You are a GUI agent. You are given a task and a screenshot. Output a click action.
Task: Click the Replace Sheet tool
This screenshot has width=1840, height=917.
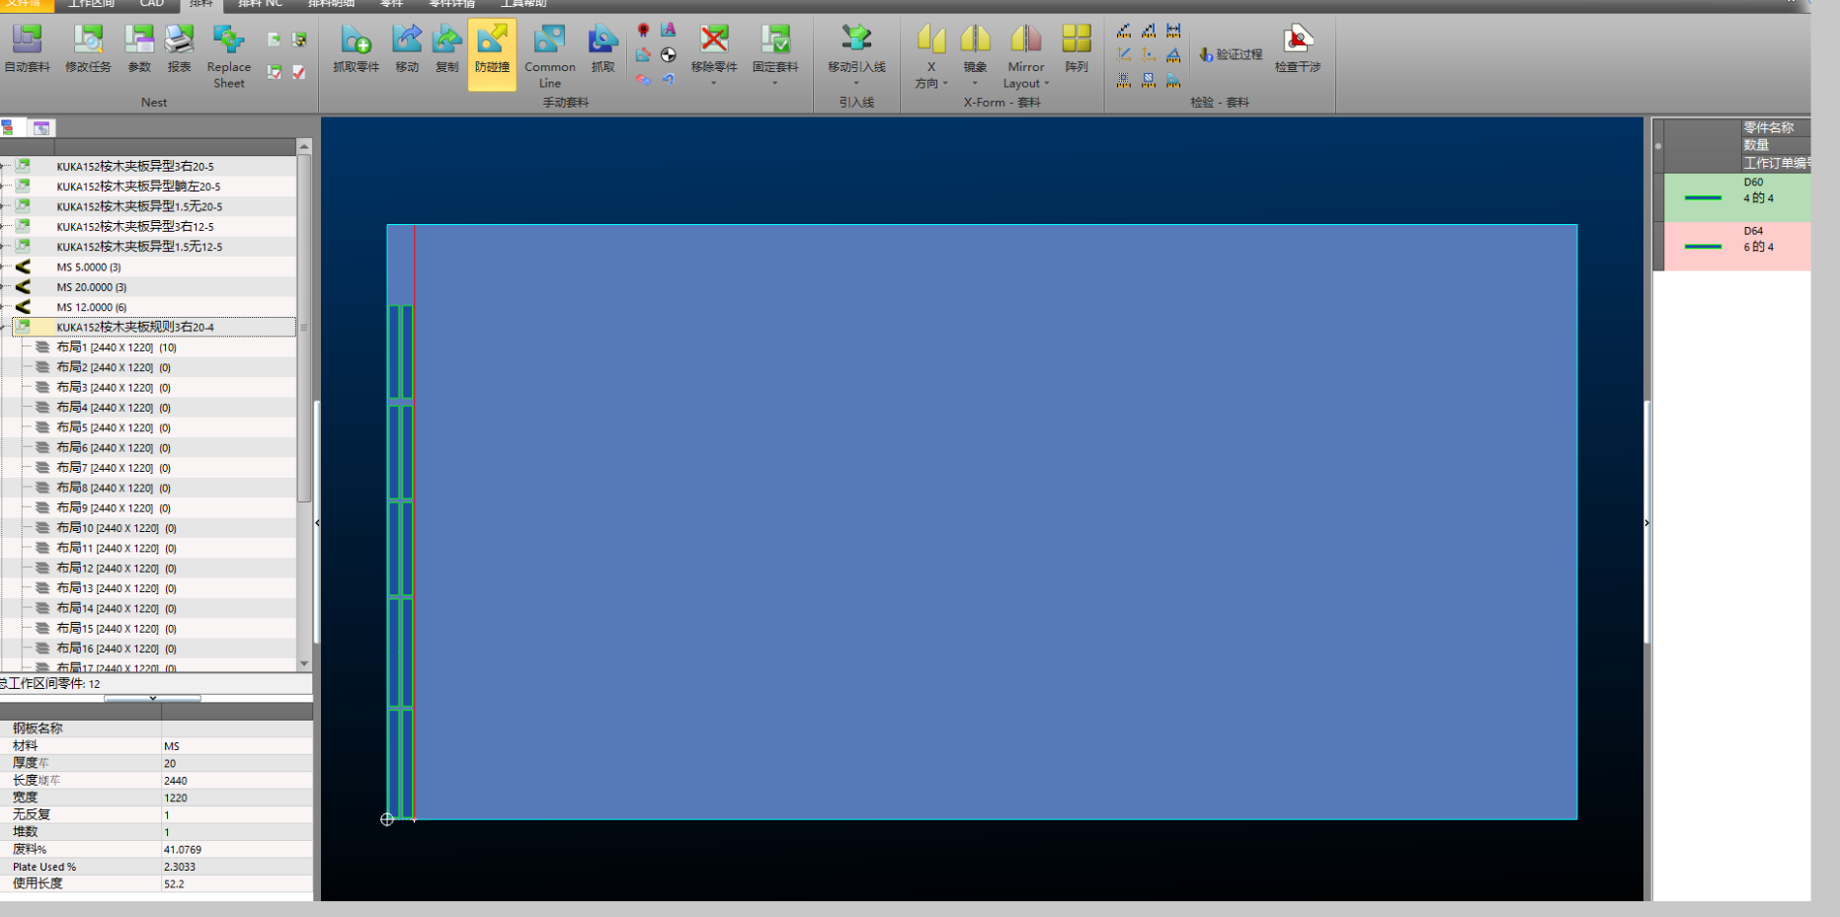coord(228,57)
